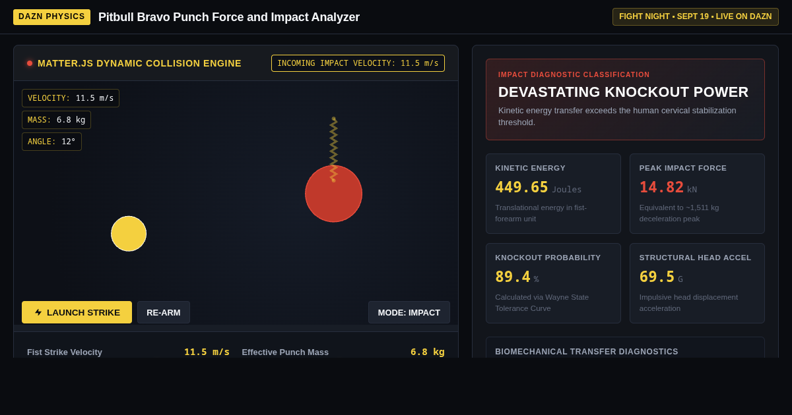Image resolution: width=792 pixels, height=415 pixels.
Task: Click the Effective Punch Mass 6.8 kg value
Action: pyautogui.click(x=427, y=352)
